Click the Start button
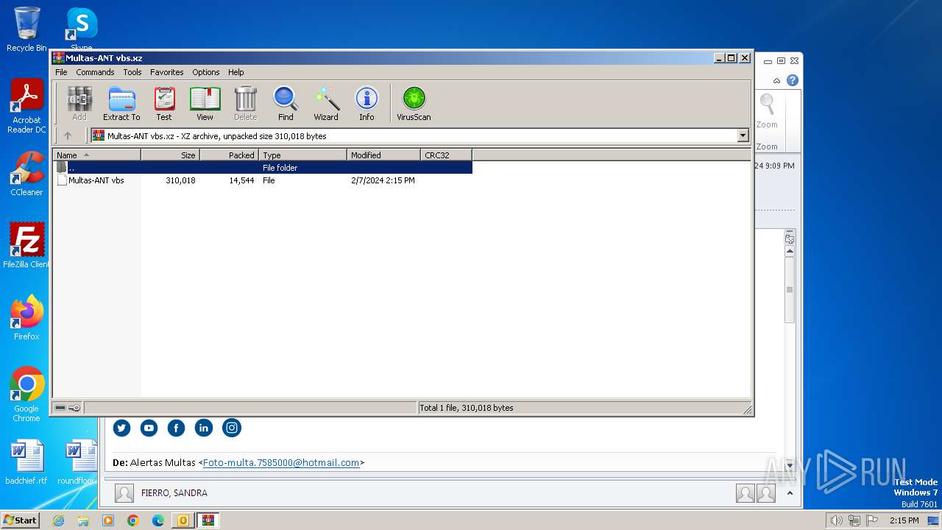 pos(20,520)
